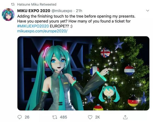View the 485 retweet count
This screenshot has width=153, height=122.
[63, 117]
